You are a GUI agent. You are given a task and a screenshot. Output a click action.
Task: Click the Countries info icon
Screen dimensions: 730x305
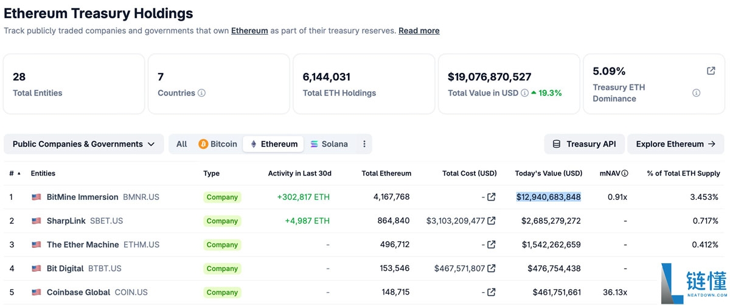tap(201, 93)
